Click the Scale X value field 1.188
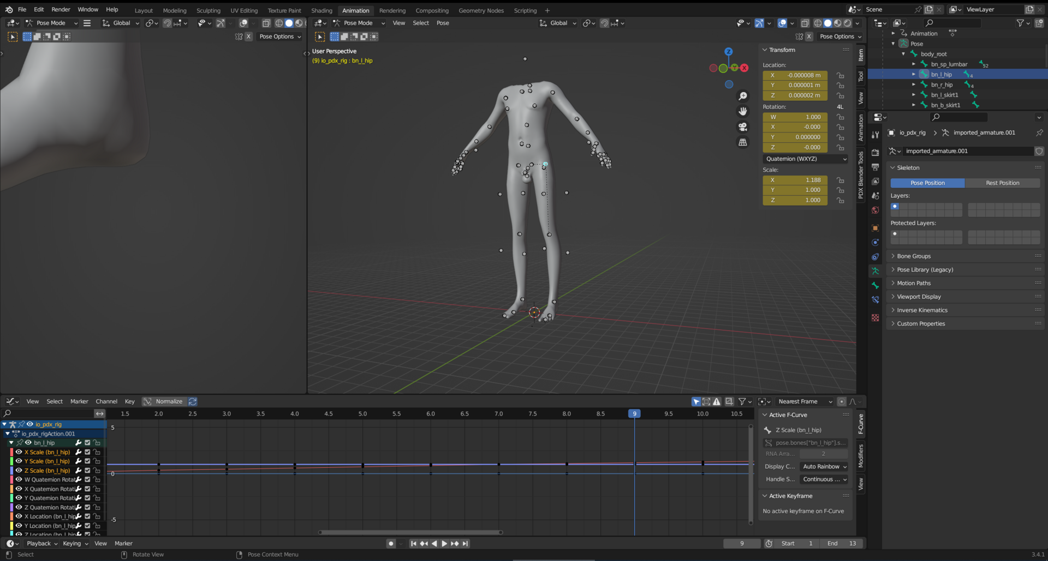 tap(795, 180)
